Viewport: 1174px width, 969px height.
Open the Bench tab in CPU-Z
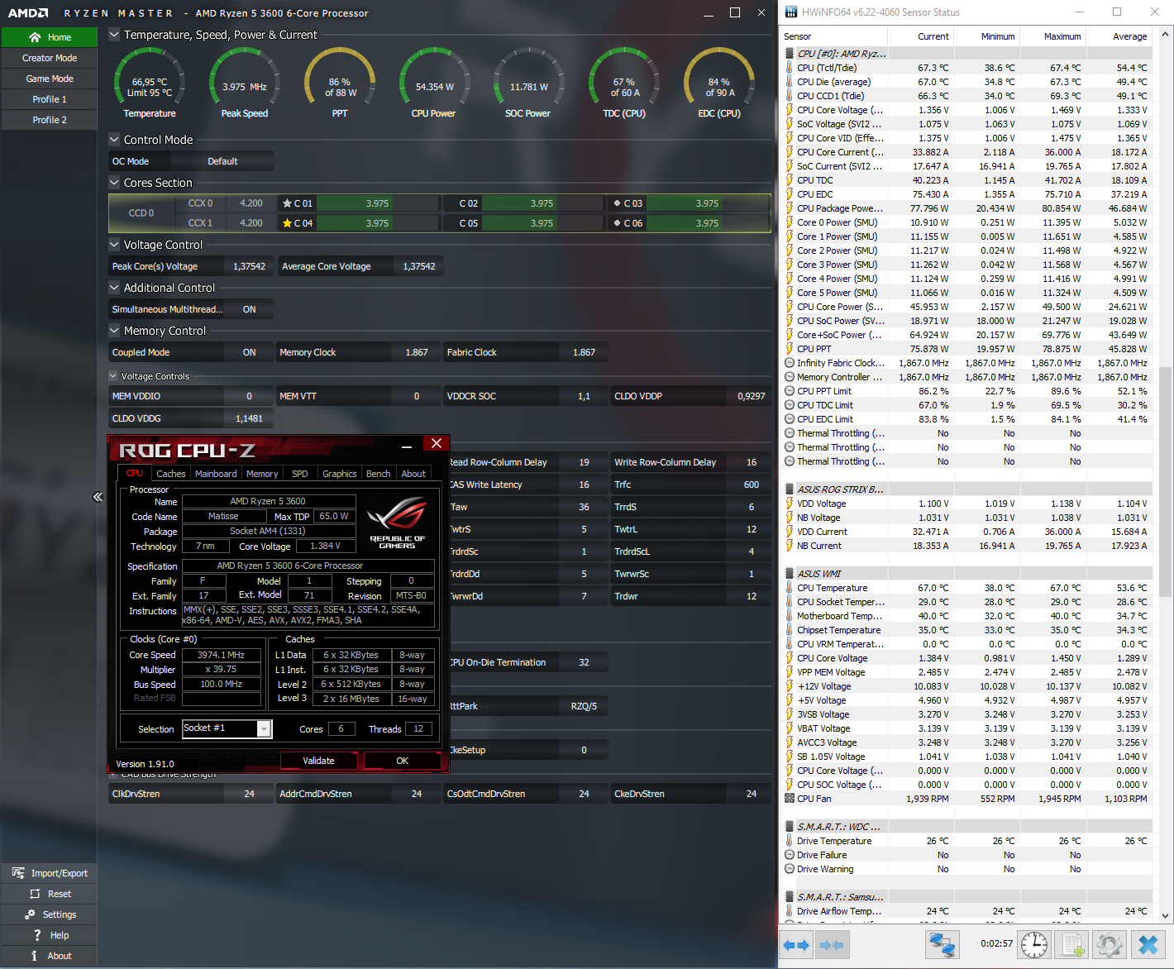[379, 474]
